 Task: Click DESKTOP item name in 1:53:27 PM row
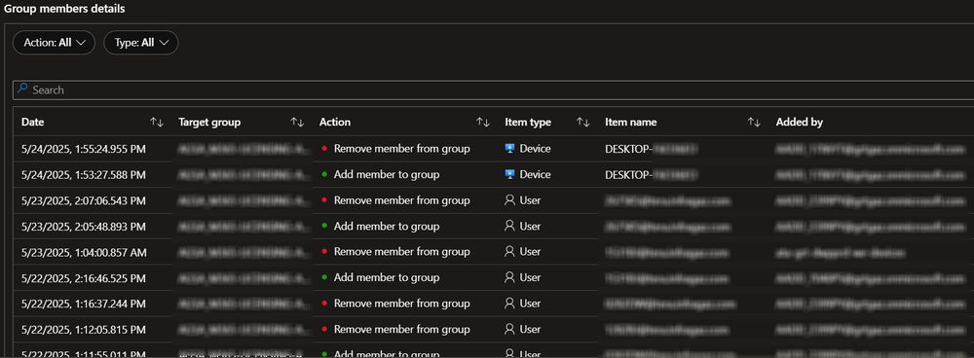[652, 175]
